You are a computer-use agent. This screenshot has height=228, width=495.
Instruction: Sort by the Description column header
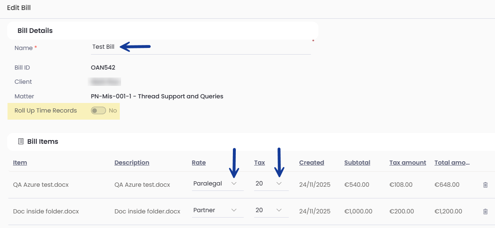131,163
